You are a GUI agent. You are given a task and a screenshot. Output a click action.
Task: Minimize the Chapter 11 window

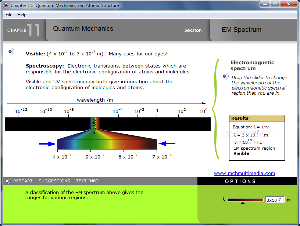pyautogui.click(x=265, y=4)
